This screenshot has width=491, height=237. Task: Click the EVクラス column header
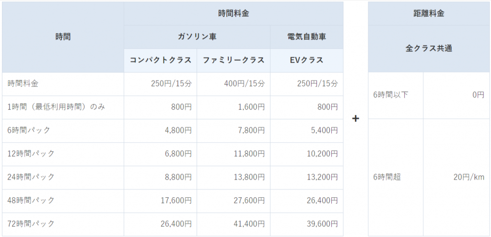[x=306, y=60]
